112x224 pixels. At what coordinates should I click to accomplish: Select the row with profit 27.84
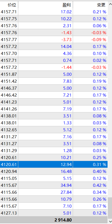point(54,192)
